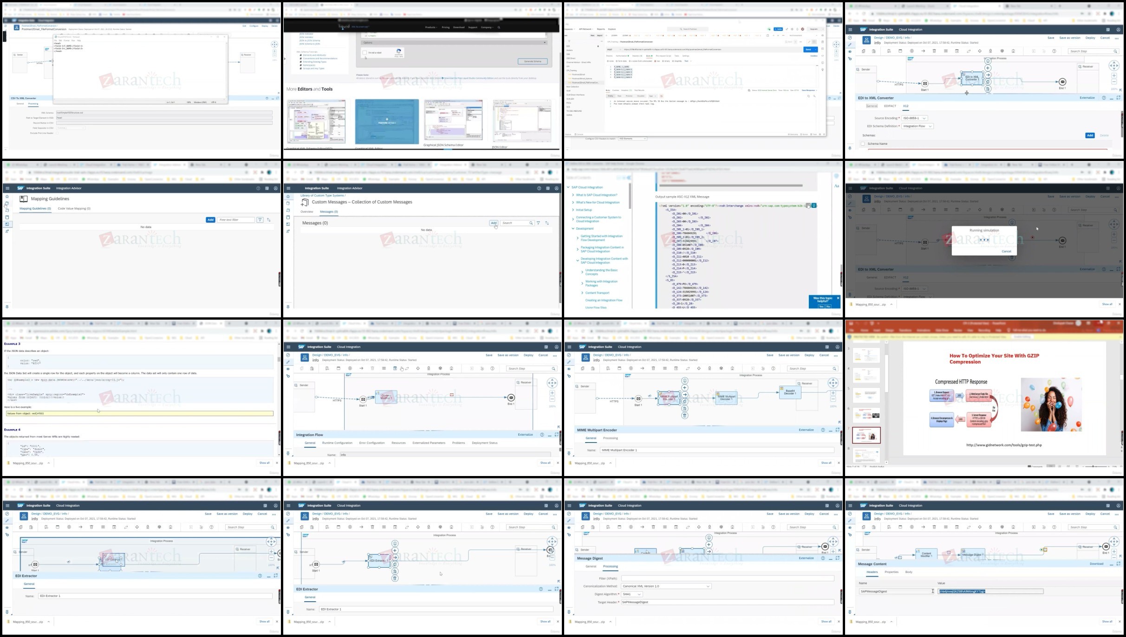Tick the I'm not a robot captcha checkbox
Image resolution: width=1126 pixels, height=637 pixels.
[x=365, y=52]
